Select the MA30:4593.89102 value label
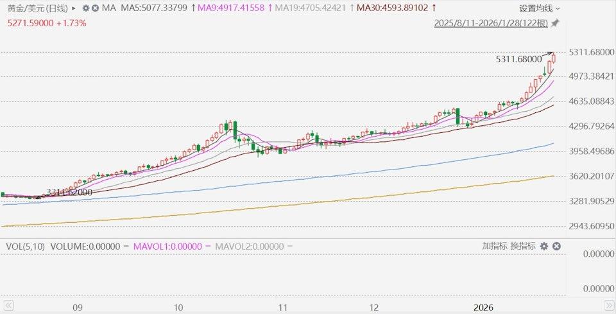This screenshot has width=616, height=314. (x=392, y=8)
